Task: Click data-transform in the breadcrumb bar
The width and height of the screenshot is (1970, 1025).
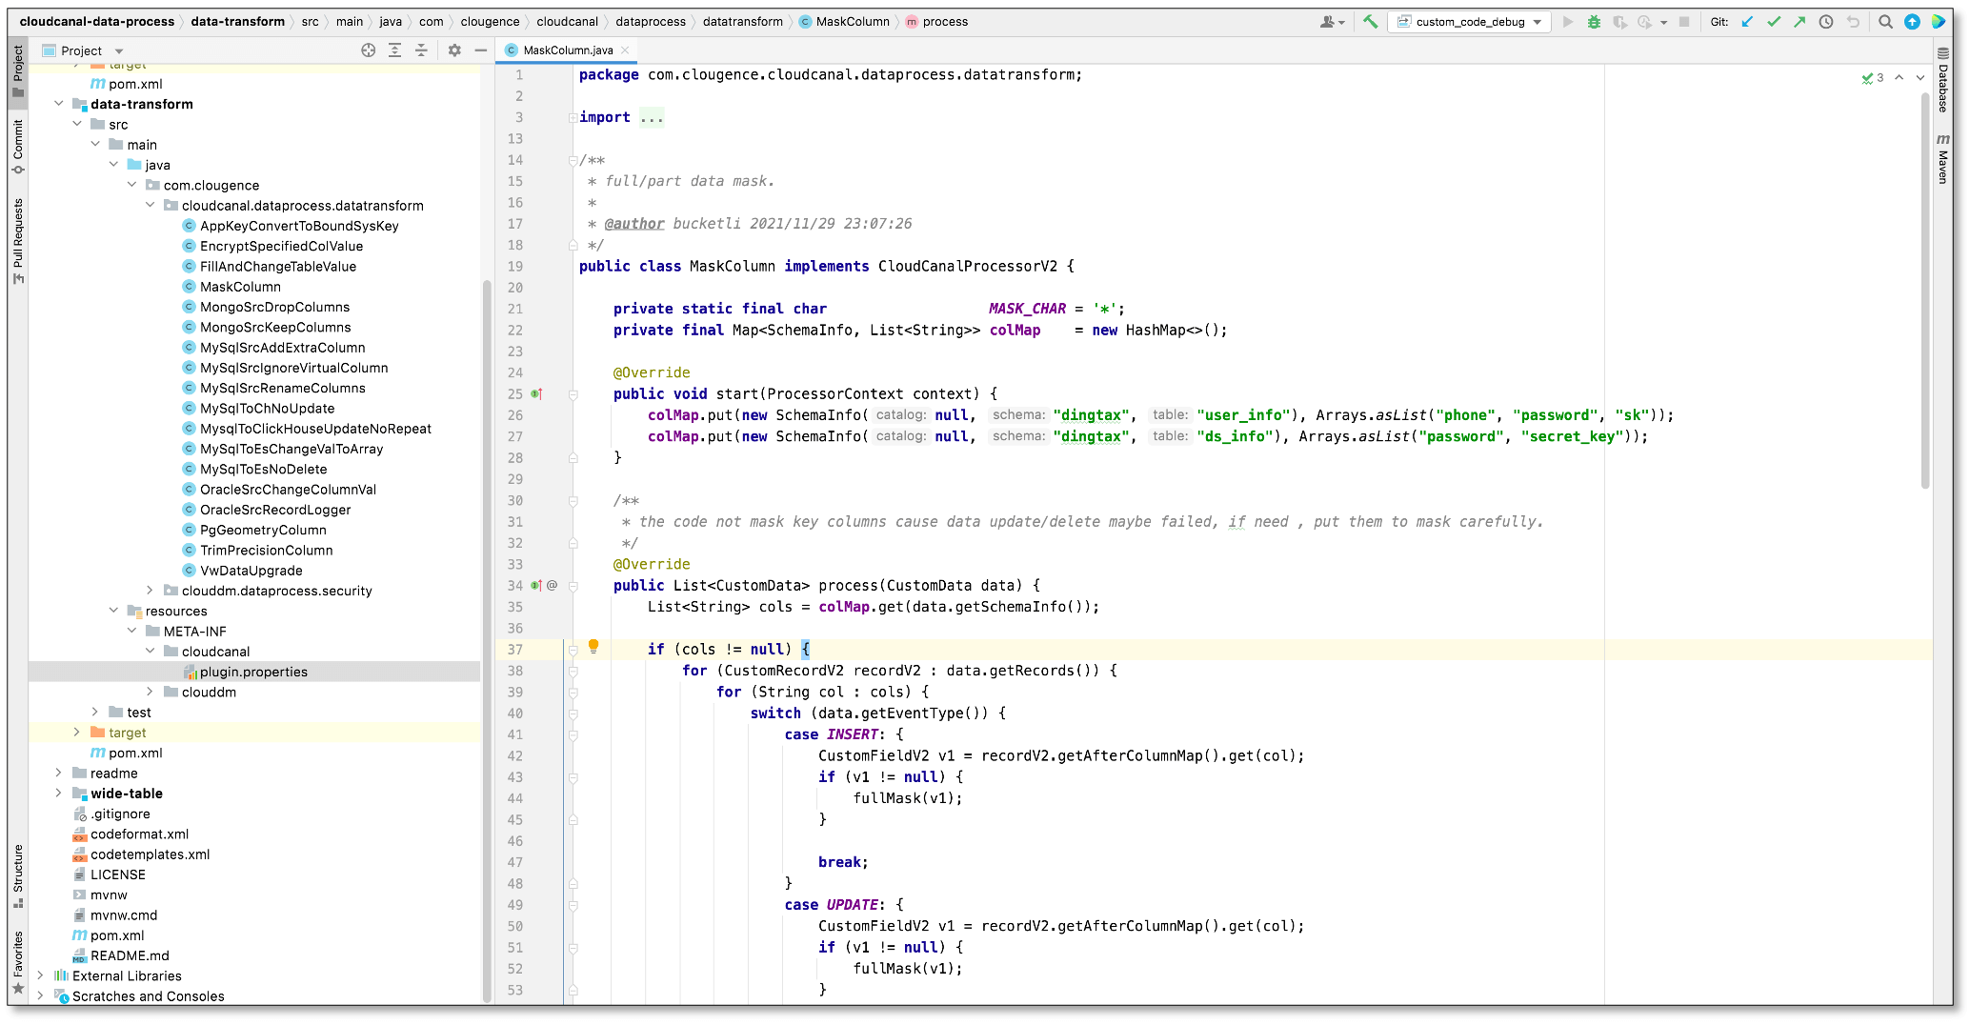Action: tap(237, 22)
